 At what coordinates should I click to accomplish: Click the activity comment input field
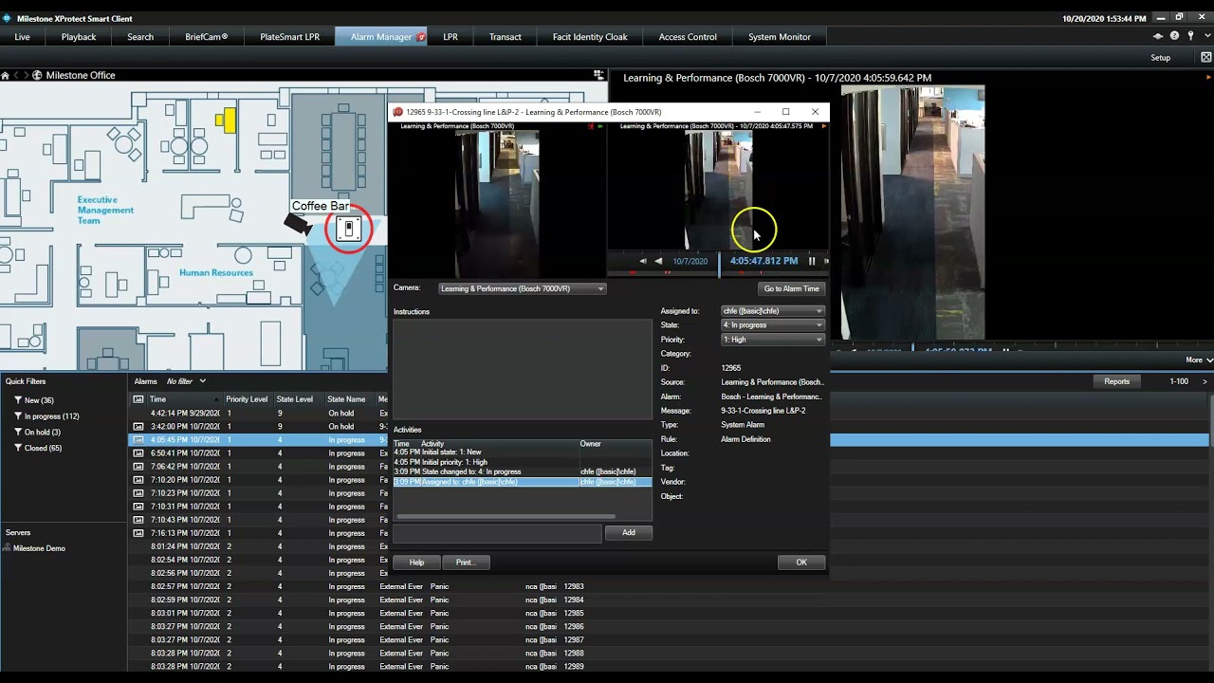[x=498, y=533]
